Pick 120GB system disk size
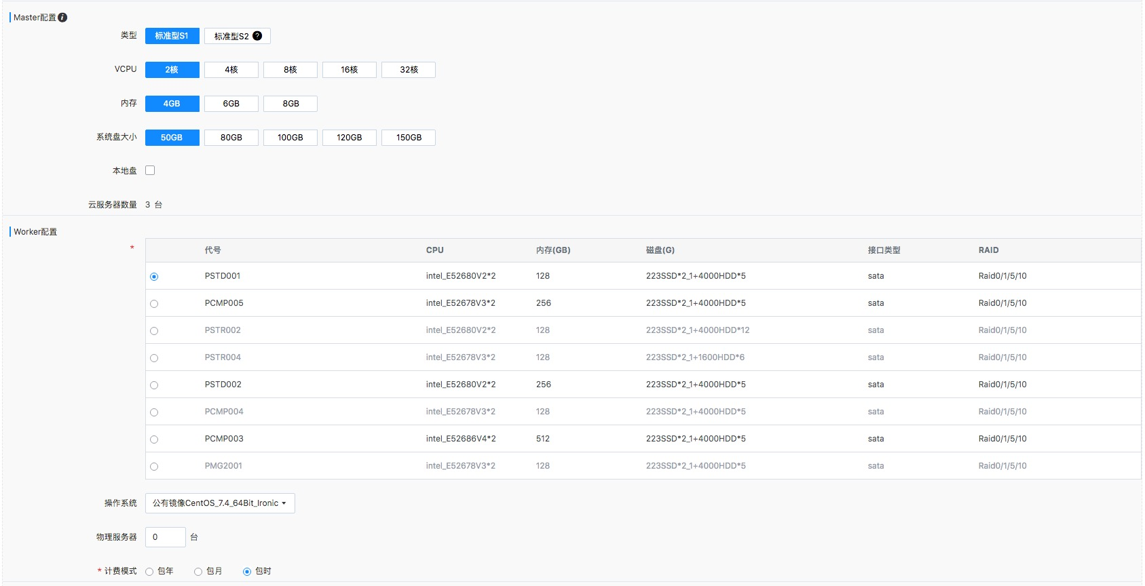 350,138
